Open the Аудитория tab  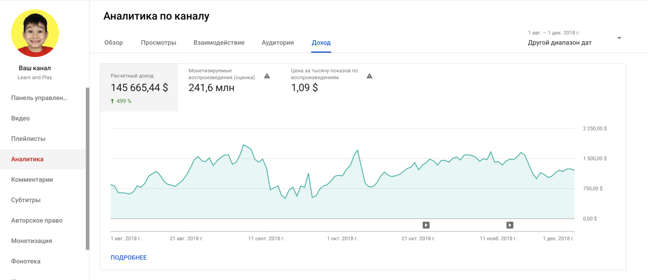point(278,43)
